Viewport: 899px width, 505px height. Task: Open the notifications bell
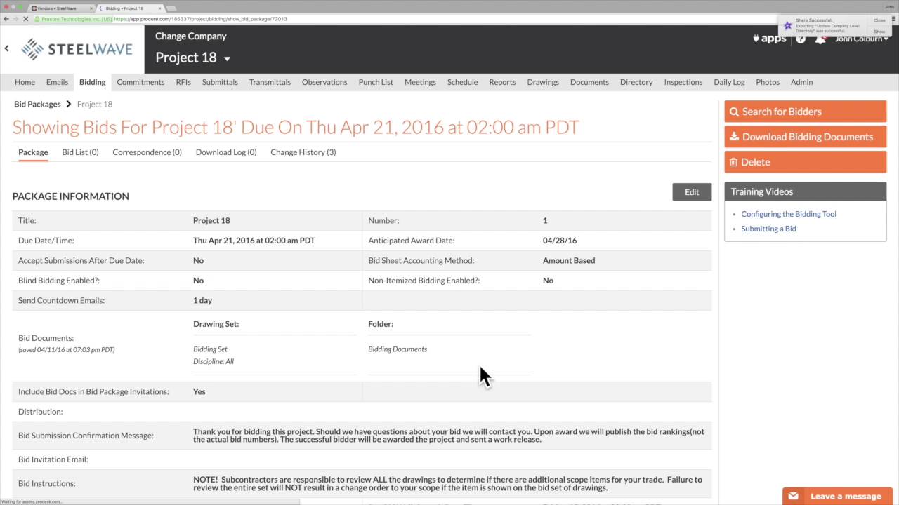820,39
